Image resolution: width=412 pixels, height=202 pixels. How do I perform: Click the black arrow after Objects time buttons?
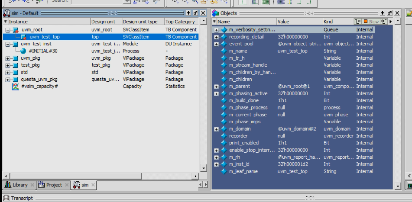(390, 22)
